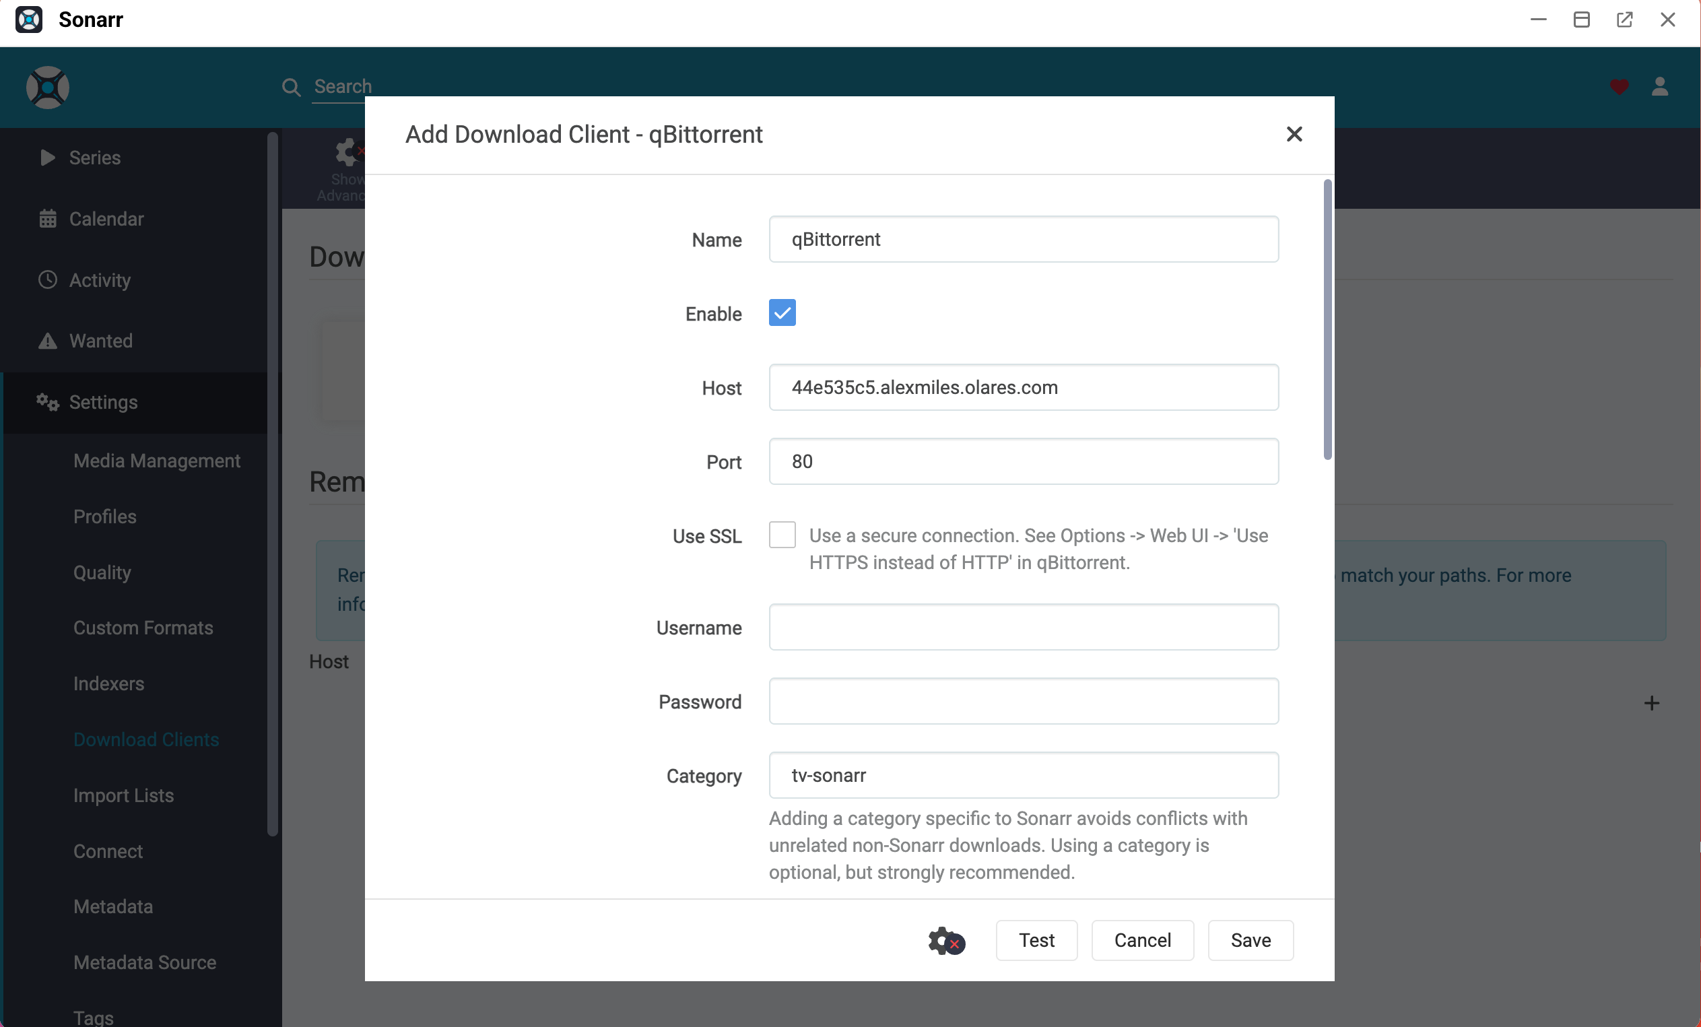Click the Test button
This screenshot has width=1701, height=1027.
click(1036, 940)
